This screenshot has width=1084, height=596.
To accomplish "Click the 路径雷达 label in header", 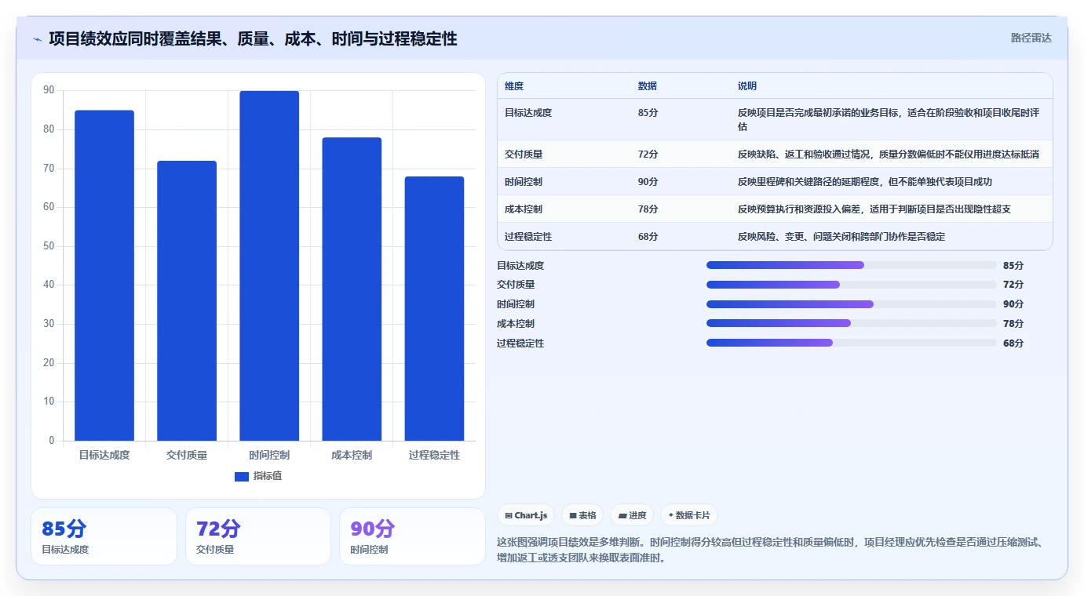I will [1031, 38].
